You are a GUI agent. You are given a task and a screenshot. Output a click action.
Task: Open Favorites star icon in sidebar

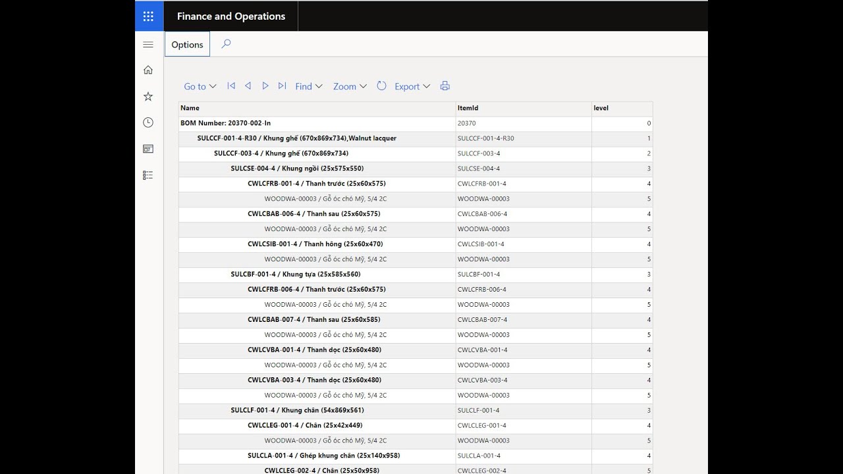(x=148, y=96)
